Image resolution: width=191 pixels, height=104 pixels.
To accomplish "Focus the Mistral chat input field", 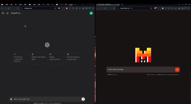I will click(141, 70).
